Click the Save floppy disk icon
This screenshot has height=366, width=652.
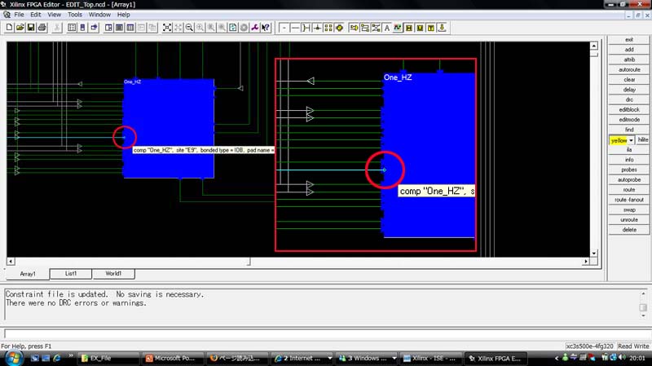(x=31, y=28)
